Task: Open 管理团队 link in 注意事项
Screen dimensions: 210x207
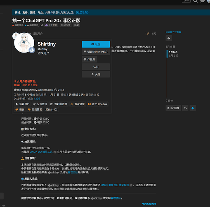Action: pos(73,172)
